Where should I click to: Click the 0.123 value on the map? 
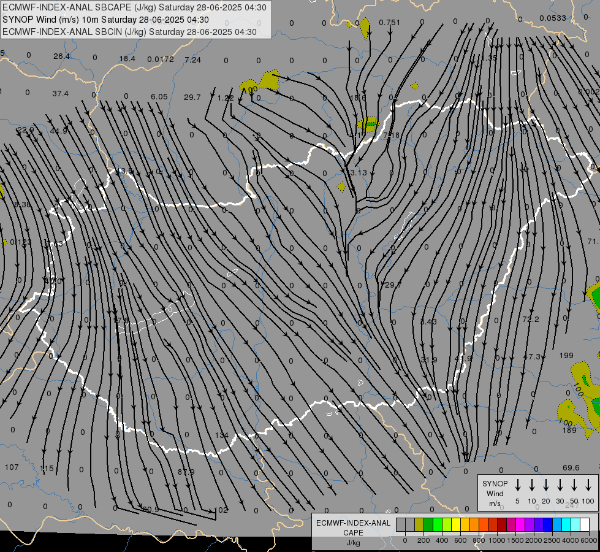click(x=21, y=242)
